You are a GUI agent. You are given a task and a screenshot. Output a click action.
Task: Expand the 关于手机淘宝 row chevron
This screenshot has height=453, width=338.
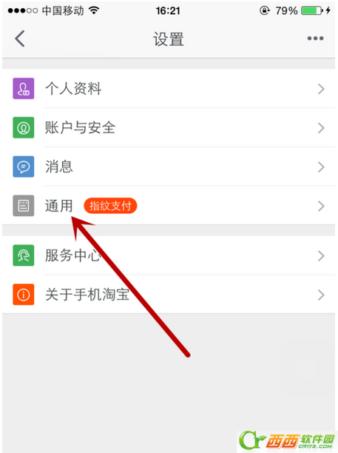pyautogui.click(x=321, y=295)
